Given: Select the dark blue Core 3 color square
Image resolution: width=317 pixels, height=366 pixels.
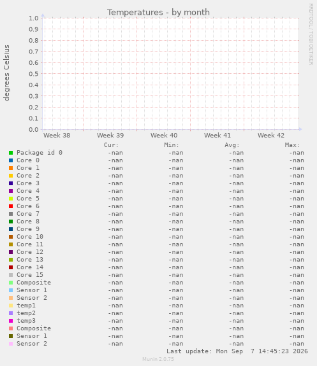Looking at the screenshot, I should point(11,183).
